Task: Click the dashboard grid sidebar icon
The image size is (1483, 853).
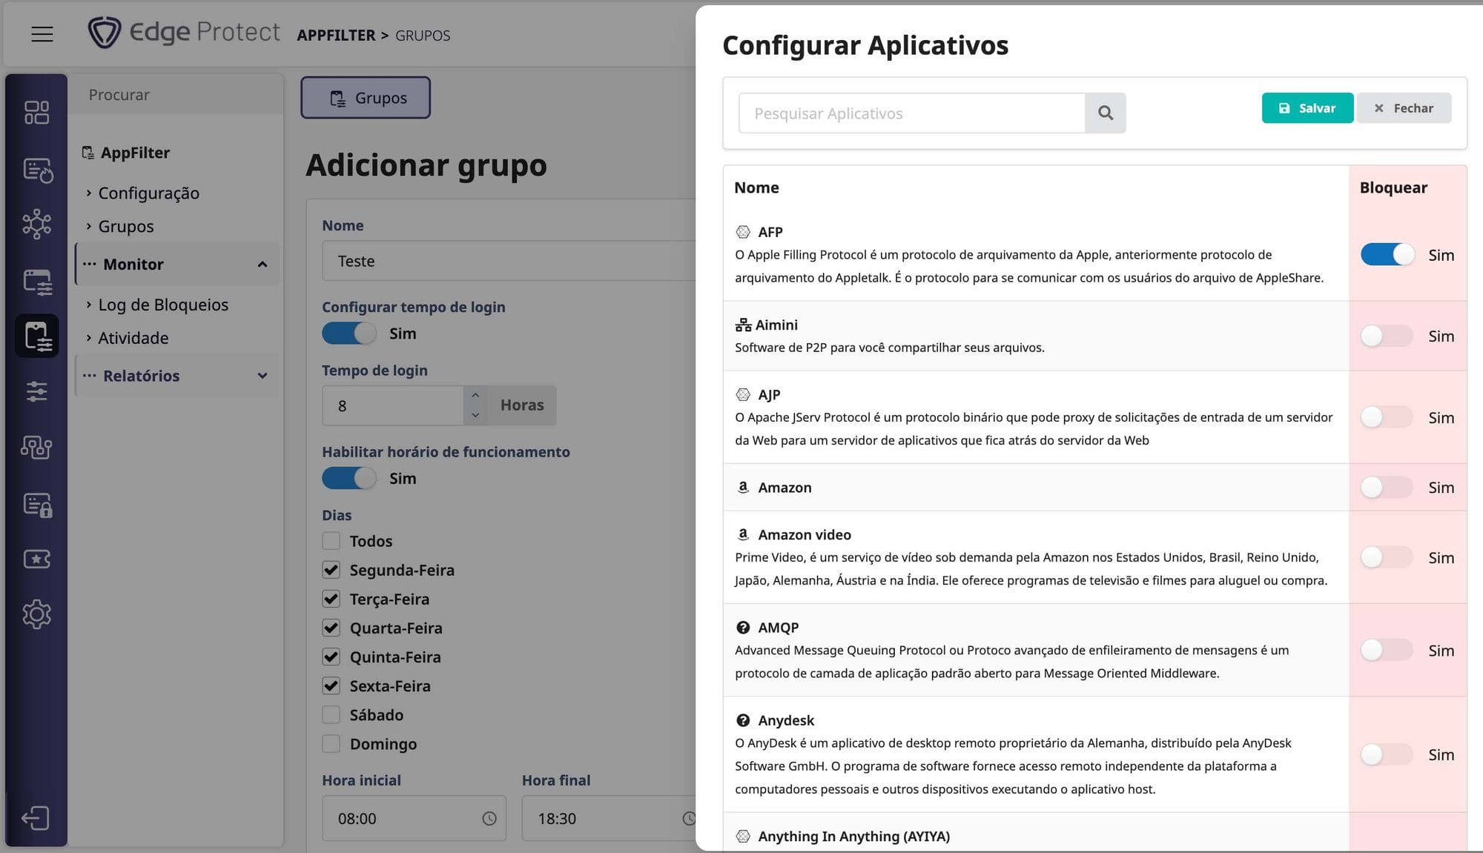Action: point(36,113)
